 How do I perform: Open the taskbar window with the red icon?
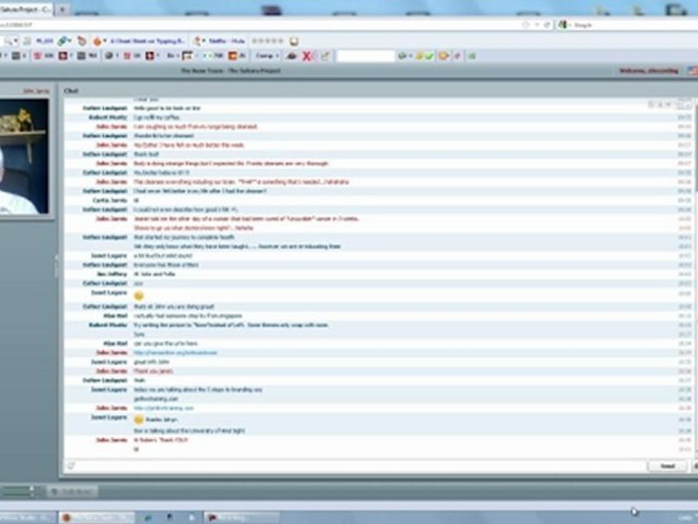coord(241,517)
